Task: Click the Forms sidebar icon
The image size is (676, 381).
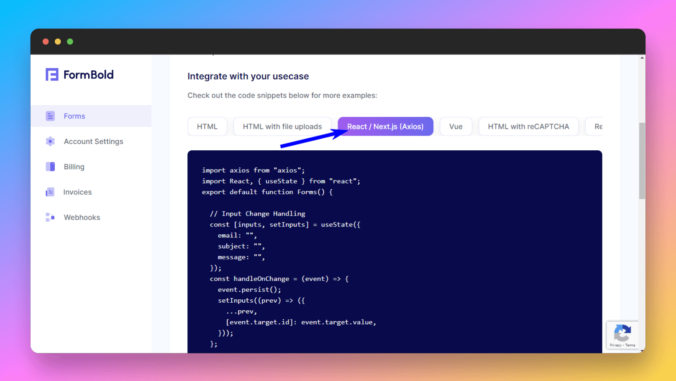Action: [x=50, y=116]
